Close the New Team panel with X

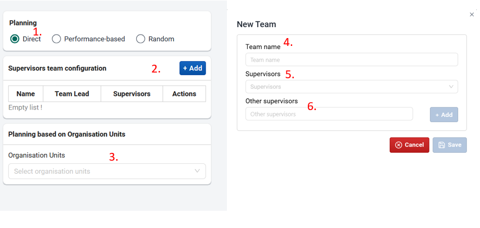(472, 15)
